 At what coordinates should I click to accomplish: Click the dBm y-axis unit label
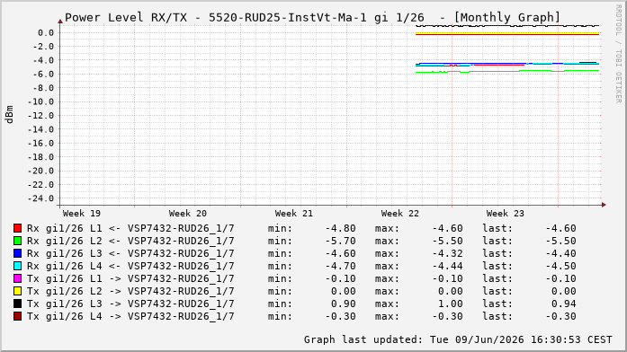[x=9, y=115]
